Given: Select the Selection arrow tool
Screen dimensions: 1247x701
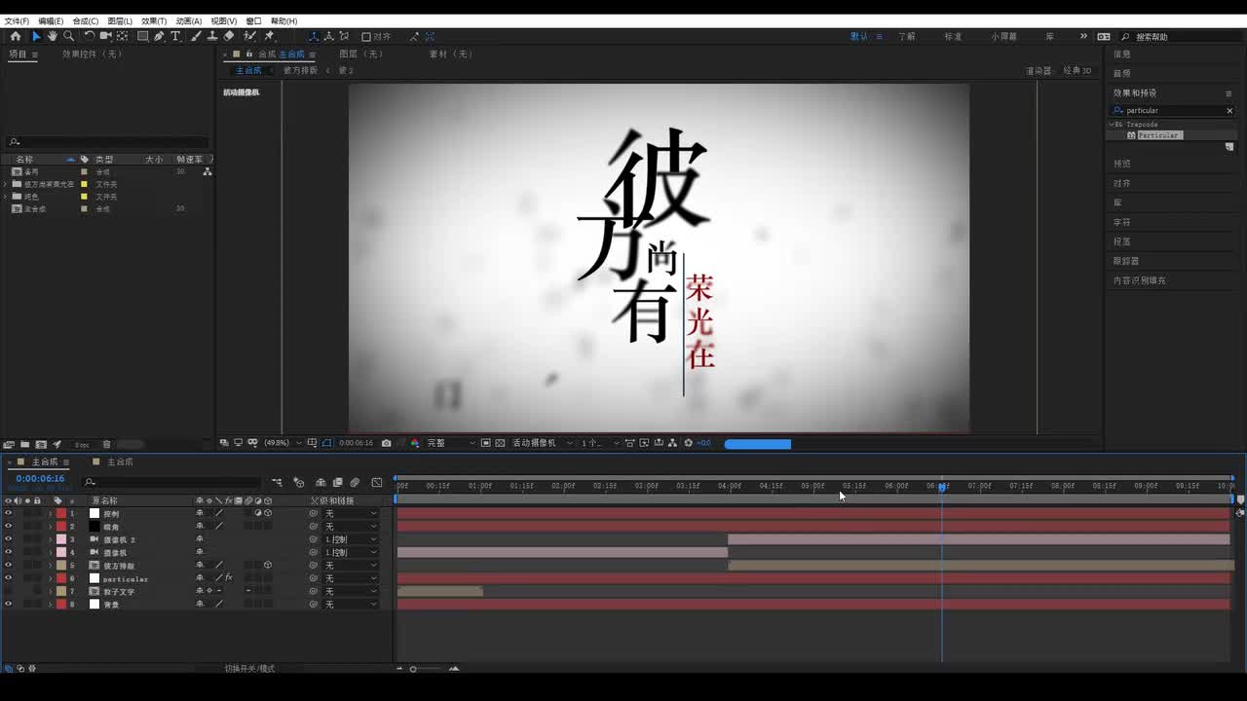Looking at the screenshot, I should pos(36,36).
